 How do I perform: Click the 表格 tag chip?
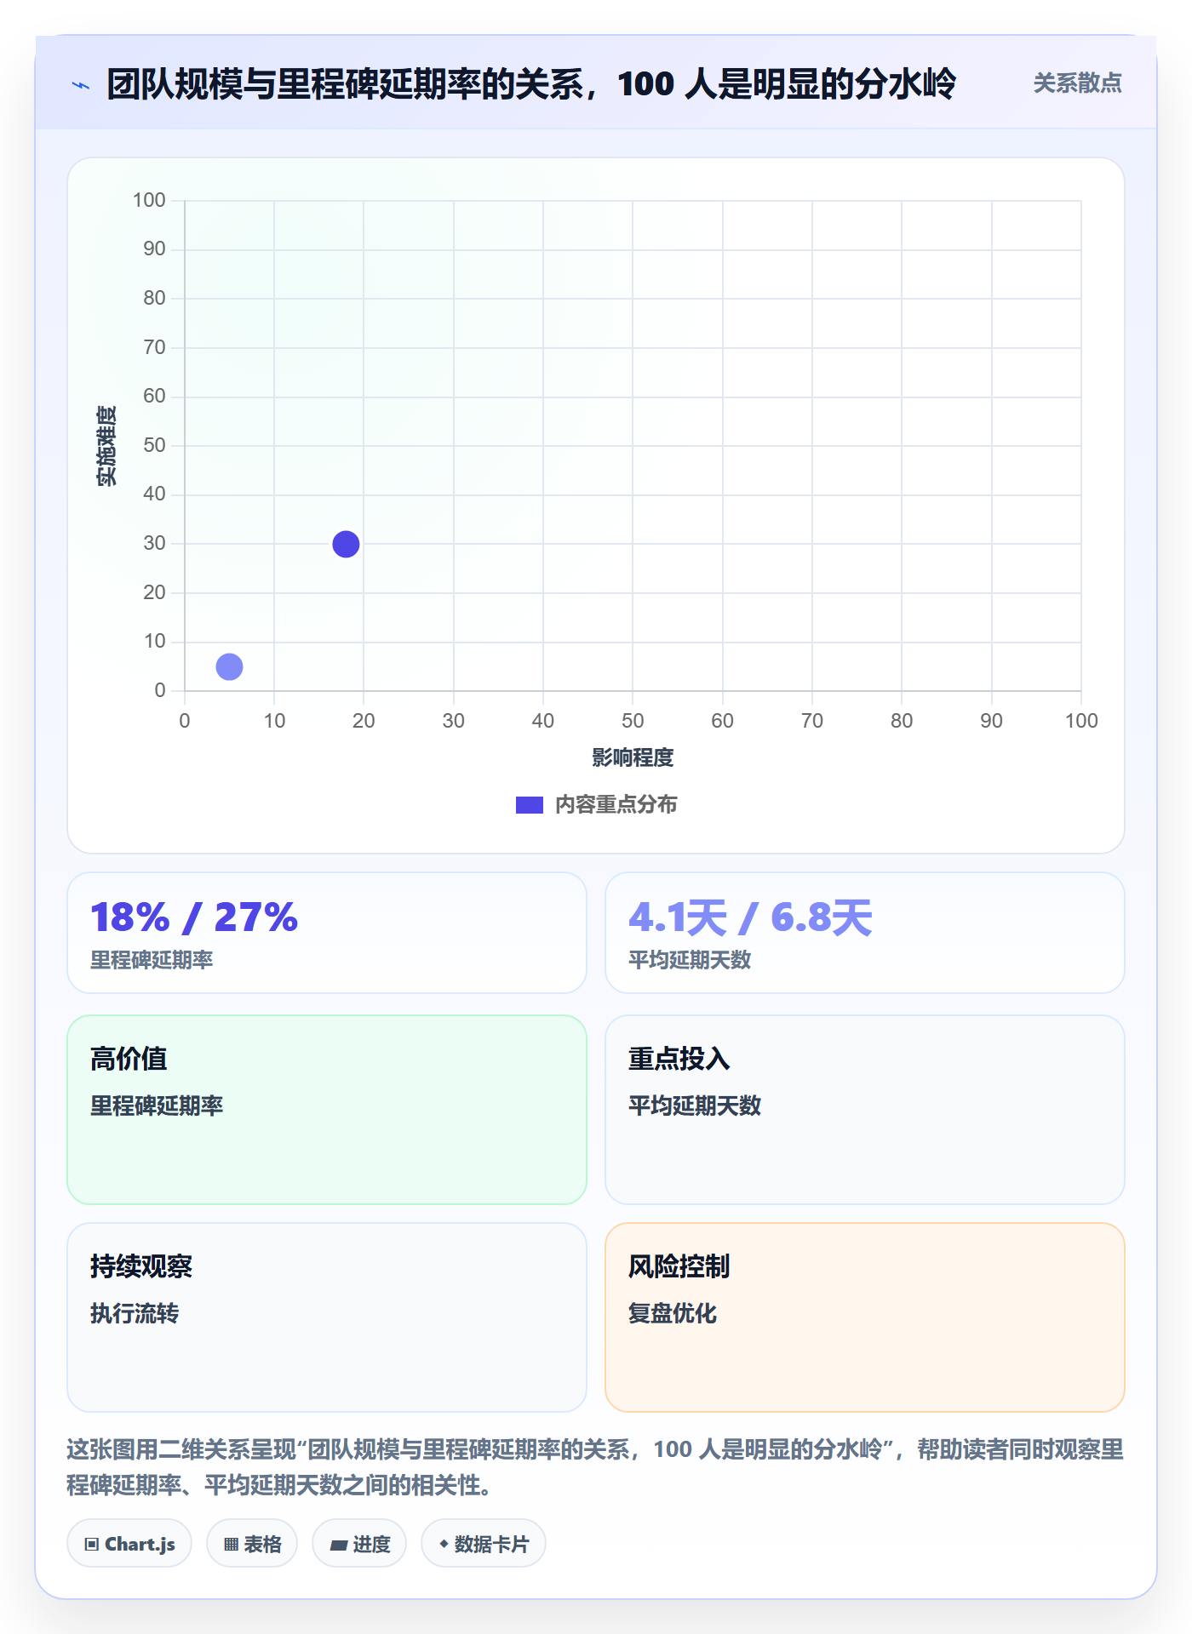coord(252,1543)
